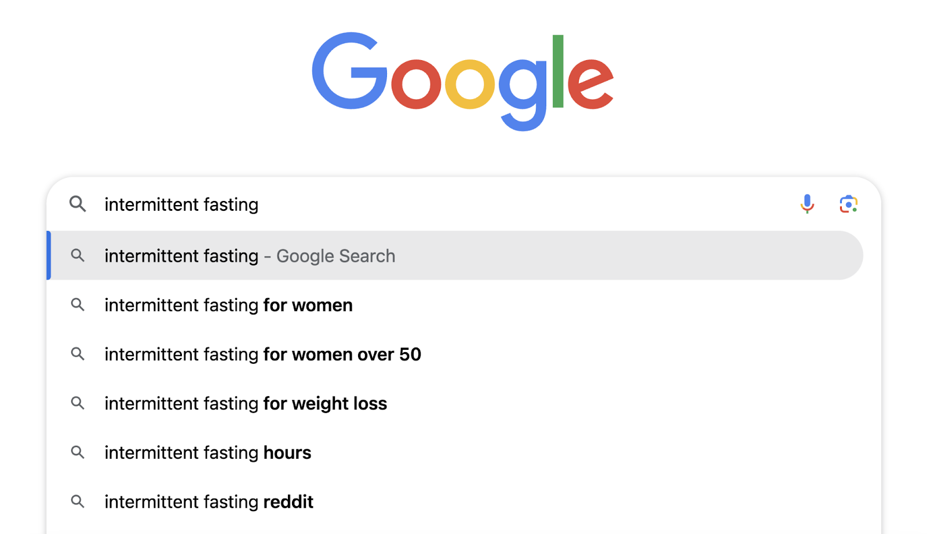927x534 pixels.
Task: Click the blue highlight bar on the selected suggestion
Action: coord(48,255)
